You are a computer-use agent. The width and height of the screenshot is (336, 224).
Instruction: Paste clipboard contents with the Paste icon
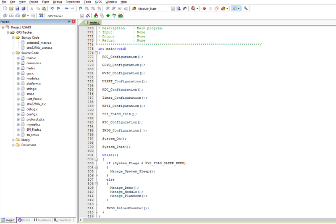(44, 8)
